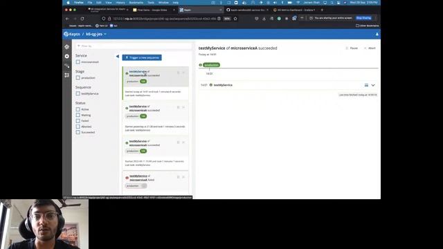This screenshot has width=443, height=249.
Task: Click abort icon on first succeeded sequence card
Action: (183, 73)
